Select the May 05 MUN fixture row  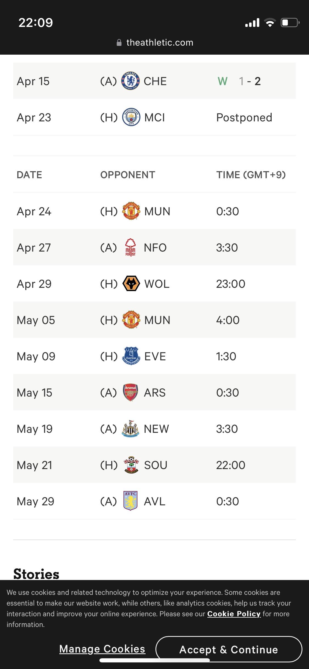tap(154, 320)
